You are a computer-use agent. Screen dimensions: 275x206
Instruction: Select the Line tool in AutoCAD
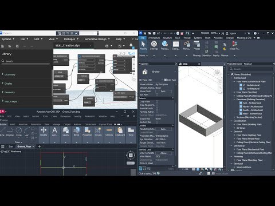[x=2, y=132]
